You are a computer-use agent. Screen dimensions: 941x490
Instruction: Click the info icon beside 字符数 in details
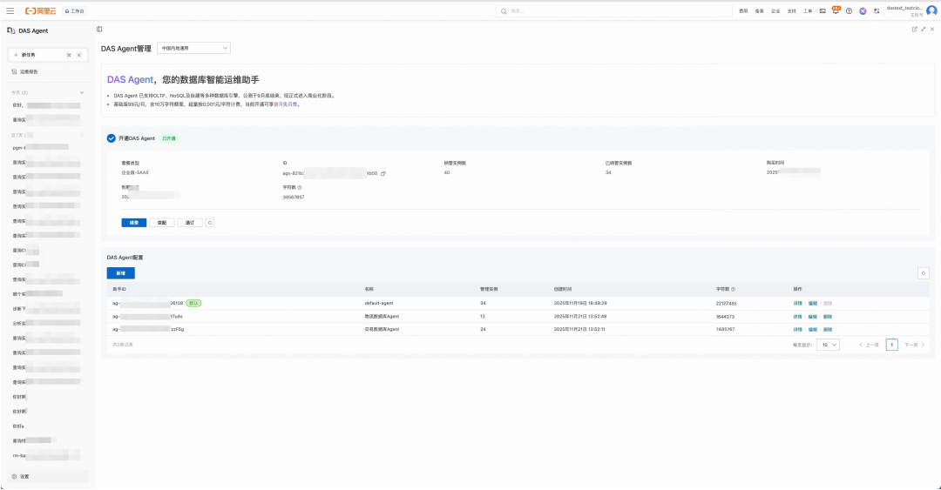coord(300,187)
